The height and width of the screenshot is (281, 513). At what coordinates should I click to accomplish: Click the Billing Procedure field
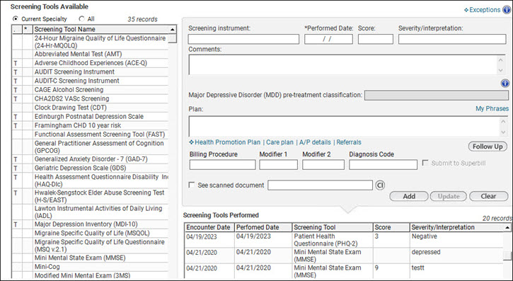coord(222,164)
